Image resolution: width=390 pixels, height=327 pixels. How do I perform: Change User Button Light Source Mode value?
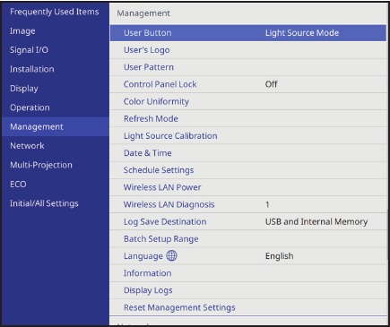pyautogui.click(x=248, y=33)
